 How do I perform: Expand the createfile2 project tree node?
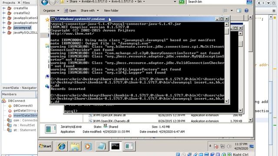point(4,13)
